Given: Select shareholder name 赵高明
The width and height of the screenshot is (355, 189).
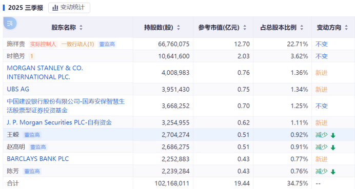Looking at the screenshot, I should (15, 147).
